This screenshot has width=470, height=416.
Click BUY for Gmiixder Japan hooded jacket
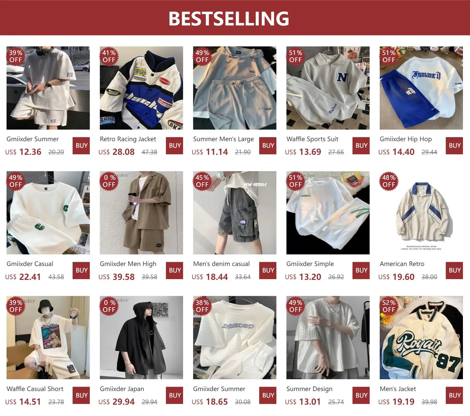tap(175, 395)
